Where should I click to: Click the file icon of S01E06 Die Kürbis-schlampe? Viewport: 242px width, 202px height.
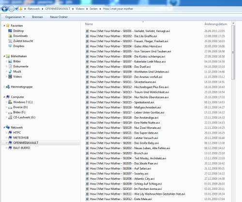[87, 57]
